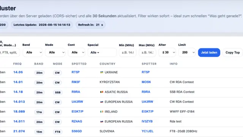Open spotter callsign IV3ZYB
This screenshot has height=137, width=243.
click(147, 121)
